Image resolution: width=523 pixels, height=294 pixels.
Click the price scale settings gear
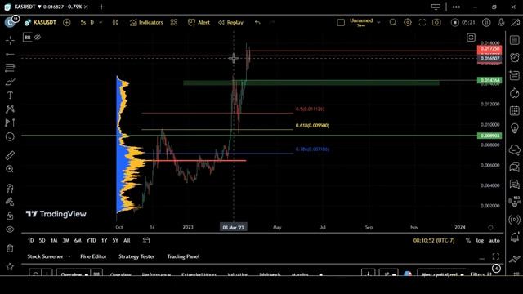click(x=490, y=227)
